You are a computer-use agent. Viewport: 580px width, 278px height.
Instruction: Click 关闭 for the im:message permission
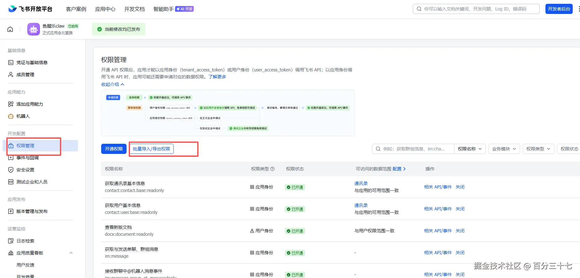pos(460,253)
